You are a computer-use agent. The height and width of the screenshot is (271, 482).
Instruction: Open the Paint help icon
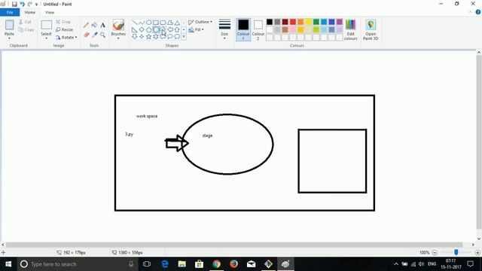pos(478,12)
